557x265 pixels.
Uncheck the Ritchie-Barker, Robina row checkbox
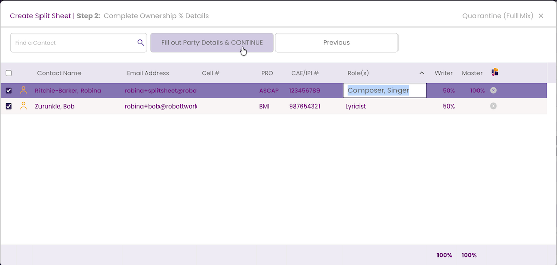9,91
